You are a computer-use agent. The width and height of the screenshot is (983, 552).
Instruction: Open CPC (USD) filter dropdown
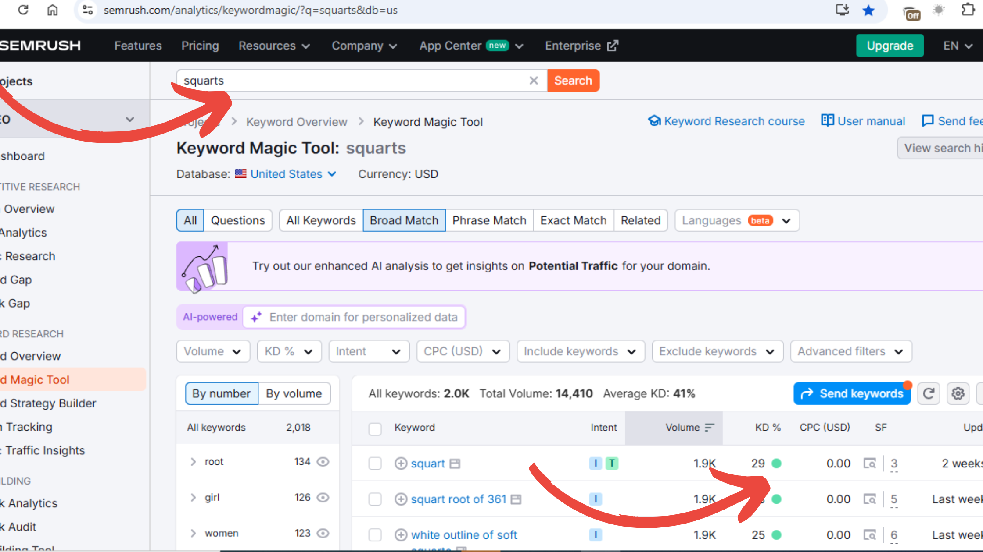(463, 351)
